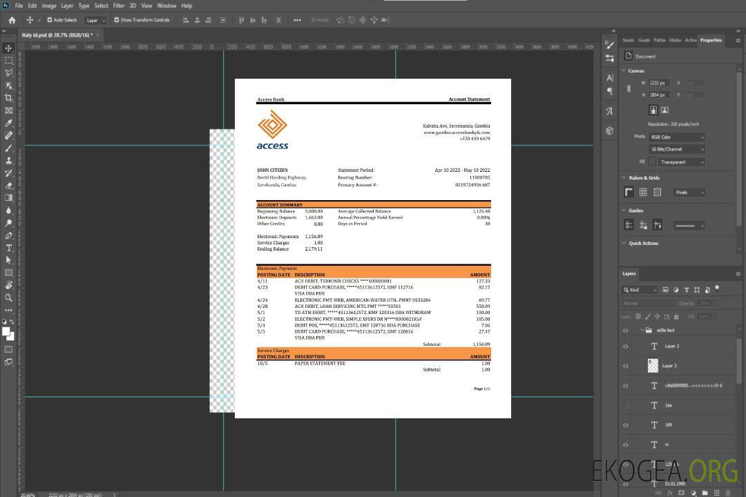Toggle Show Transform Controls checkbox

pos(117,20)
